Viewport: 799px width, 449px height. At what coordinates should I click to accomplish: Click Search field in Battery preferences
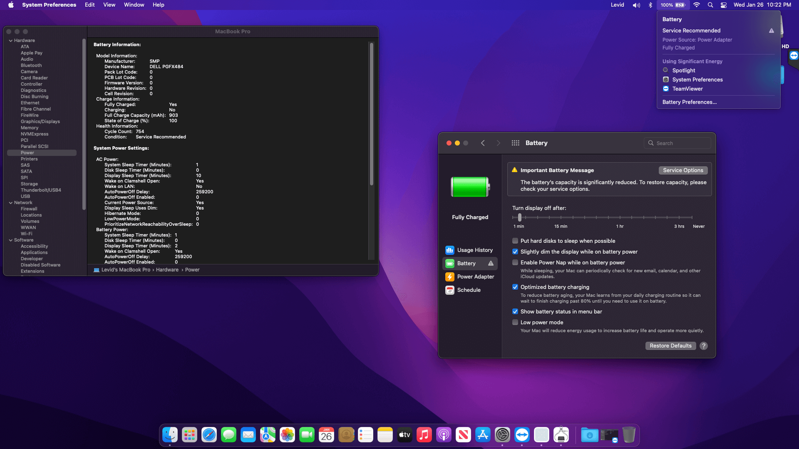tap(677, 143)
